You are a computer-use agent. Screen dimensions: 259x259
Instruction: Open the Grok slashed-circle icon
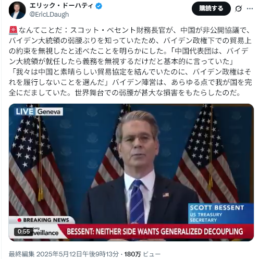tap(239, 8)
